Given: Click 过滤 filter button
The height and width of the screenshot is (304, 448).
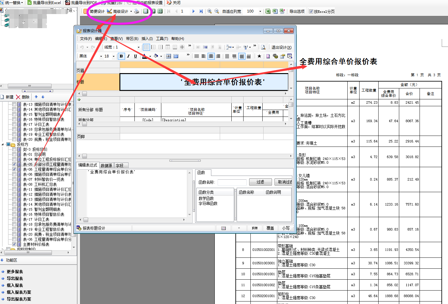Looking at the screenshot, I should (x=260, y=182).
